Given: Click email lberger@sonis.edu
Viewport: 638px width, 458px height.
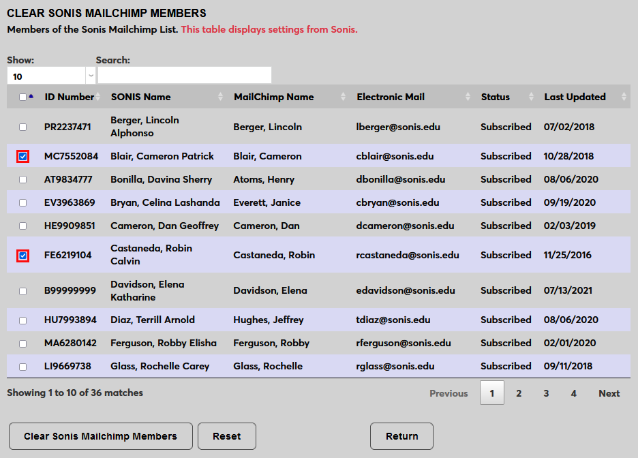Looking at the screenshot, I should pyautogui.click(x=398, y=127).
